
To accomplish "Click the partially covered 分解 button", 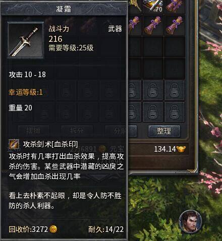I will [121, 131].
